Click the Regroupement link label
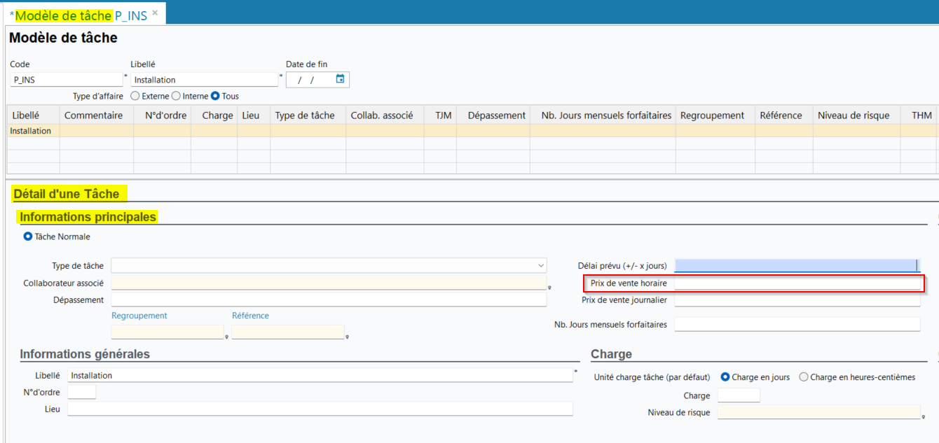 pos(139,316)
